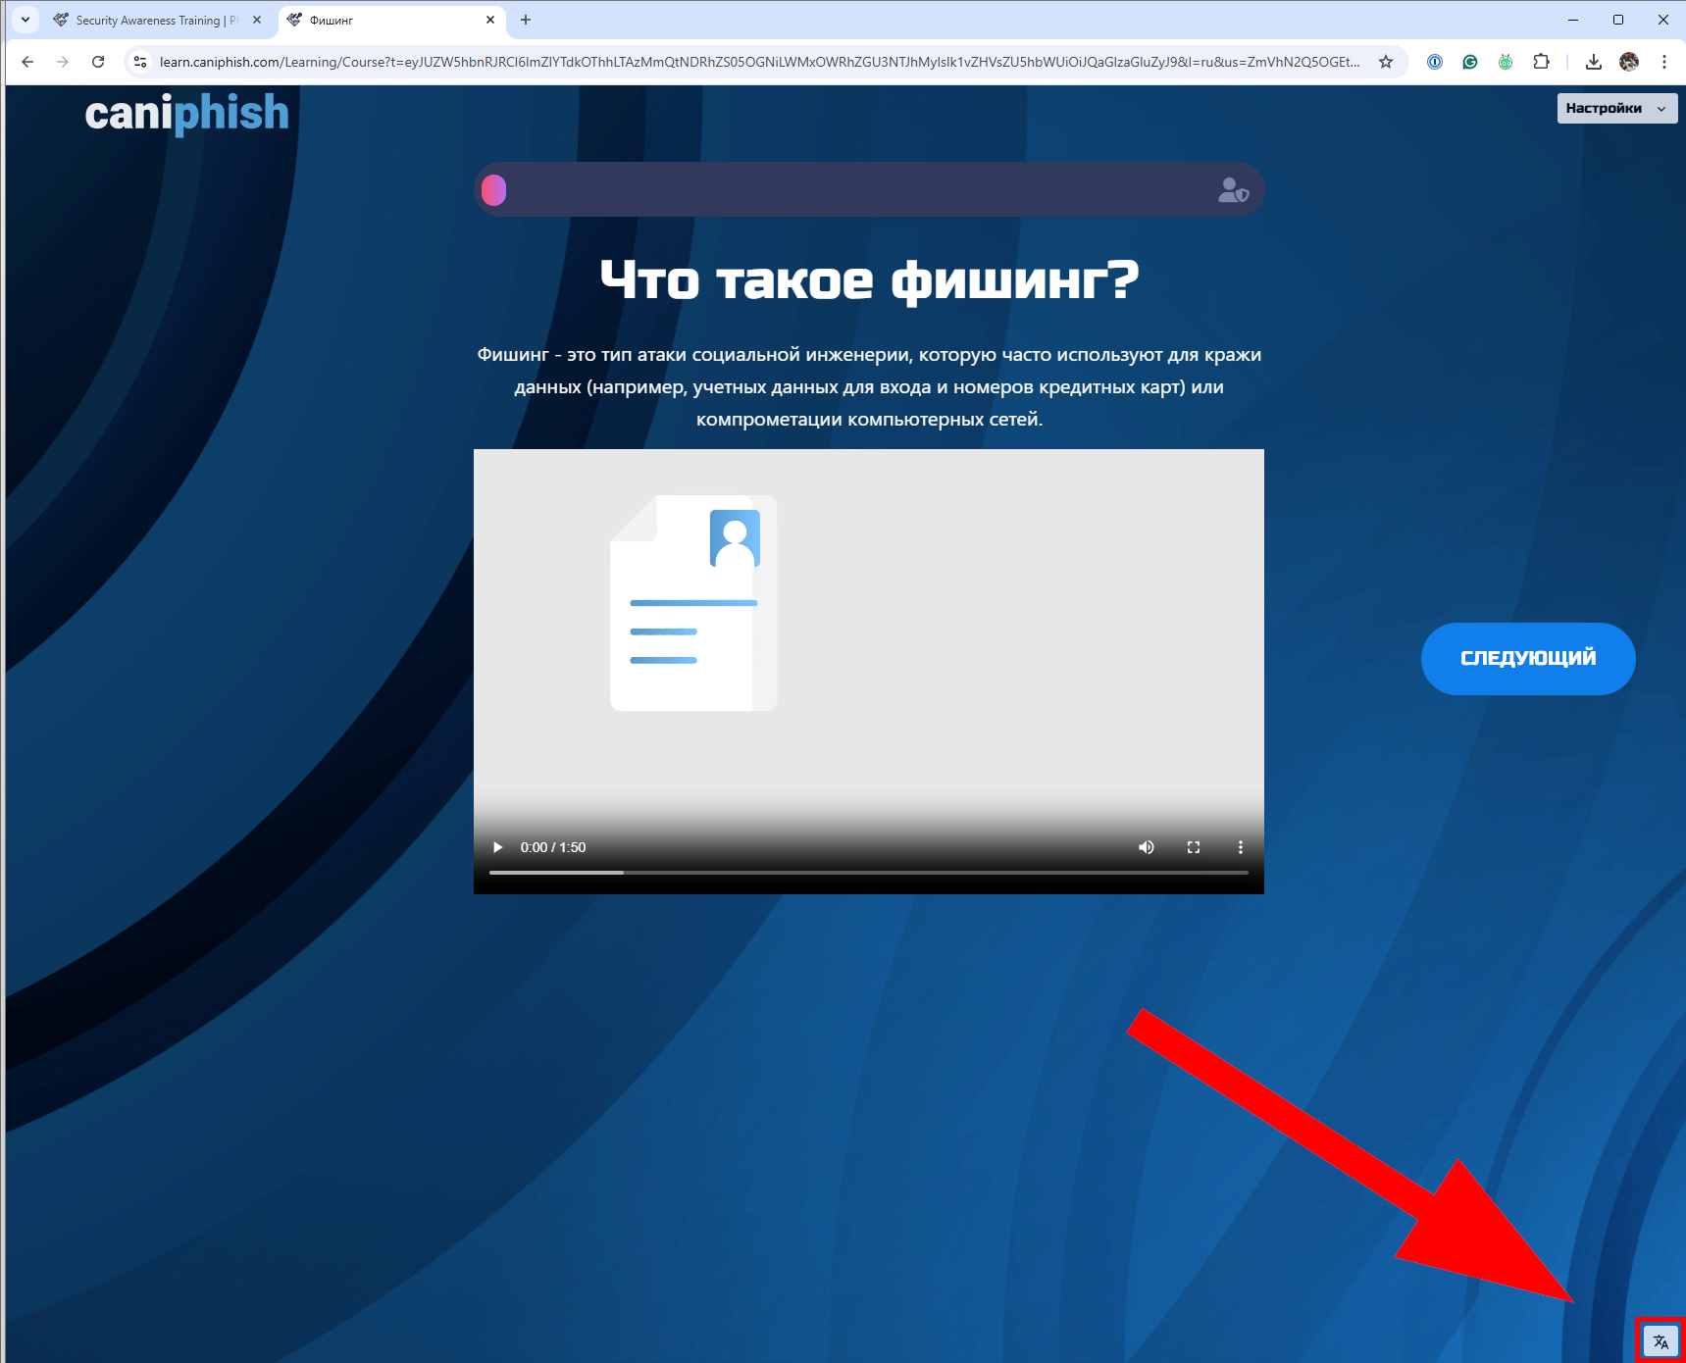1686x1363 pixels.
Task: Open Chrome three-dot menu
Action: pos(1664,62)
